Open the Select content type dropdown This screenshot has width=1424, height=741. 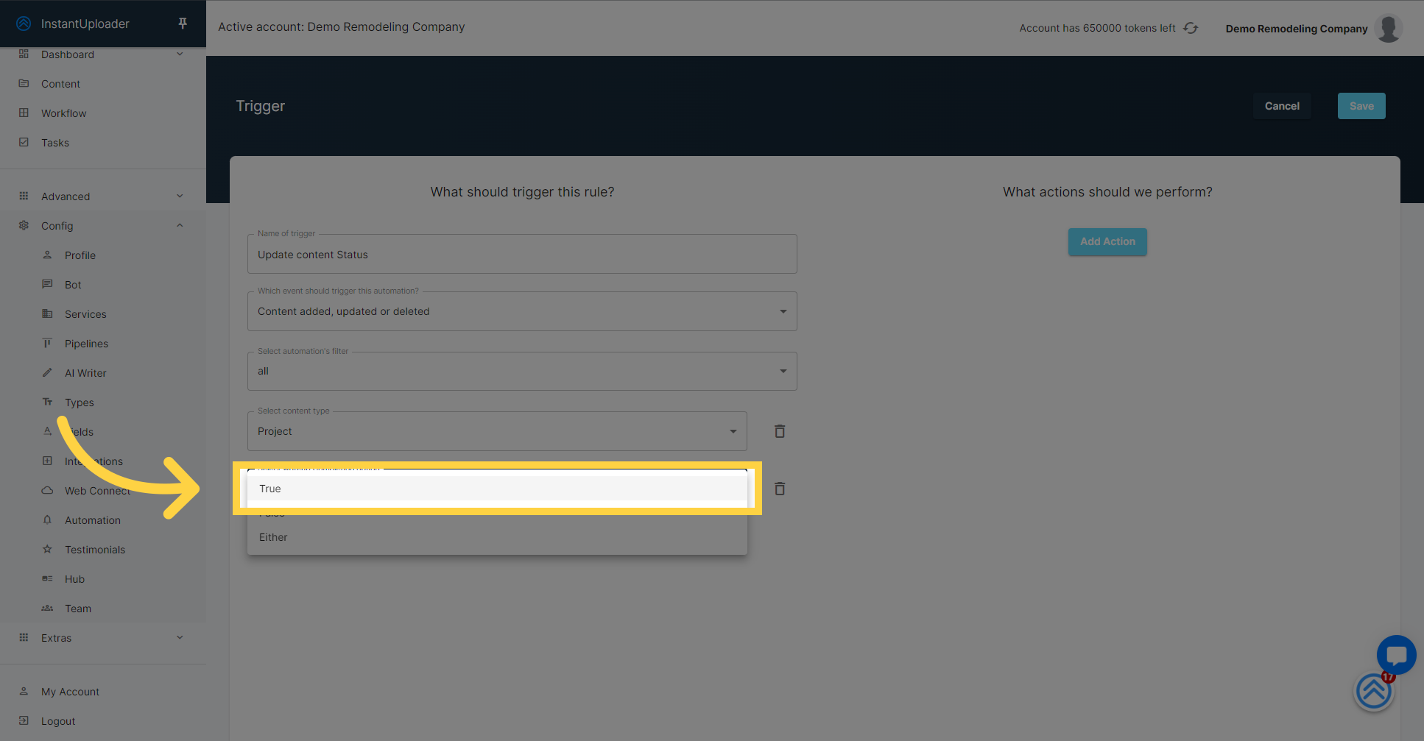pos(497,431)
